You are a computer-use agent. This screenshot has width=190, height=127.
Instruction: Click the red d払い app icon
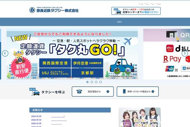point(170,48)
